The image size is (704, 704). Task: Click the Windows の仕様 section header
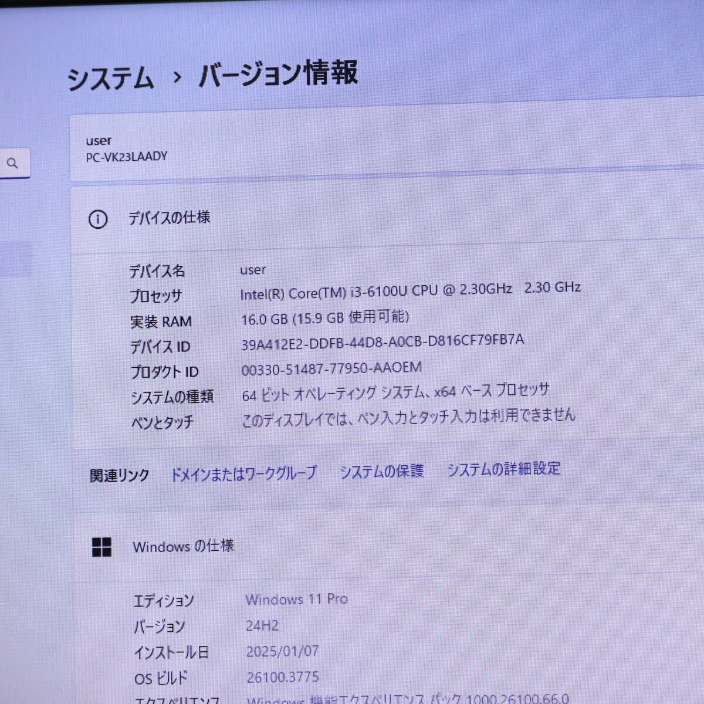183,546
